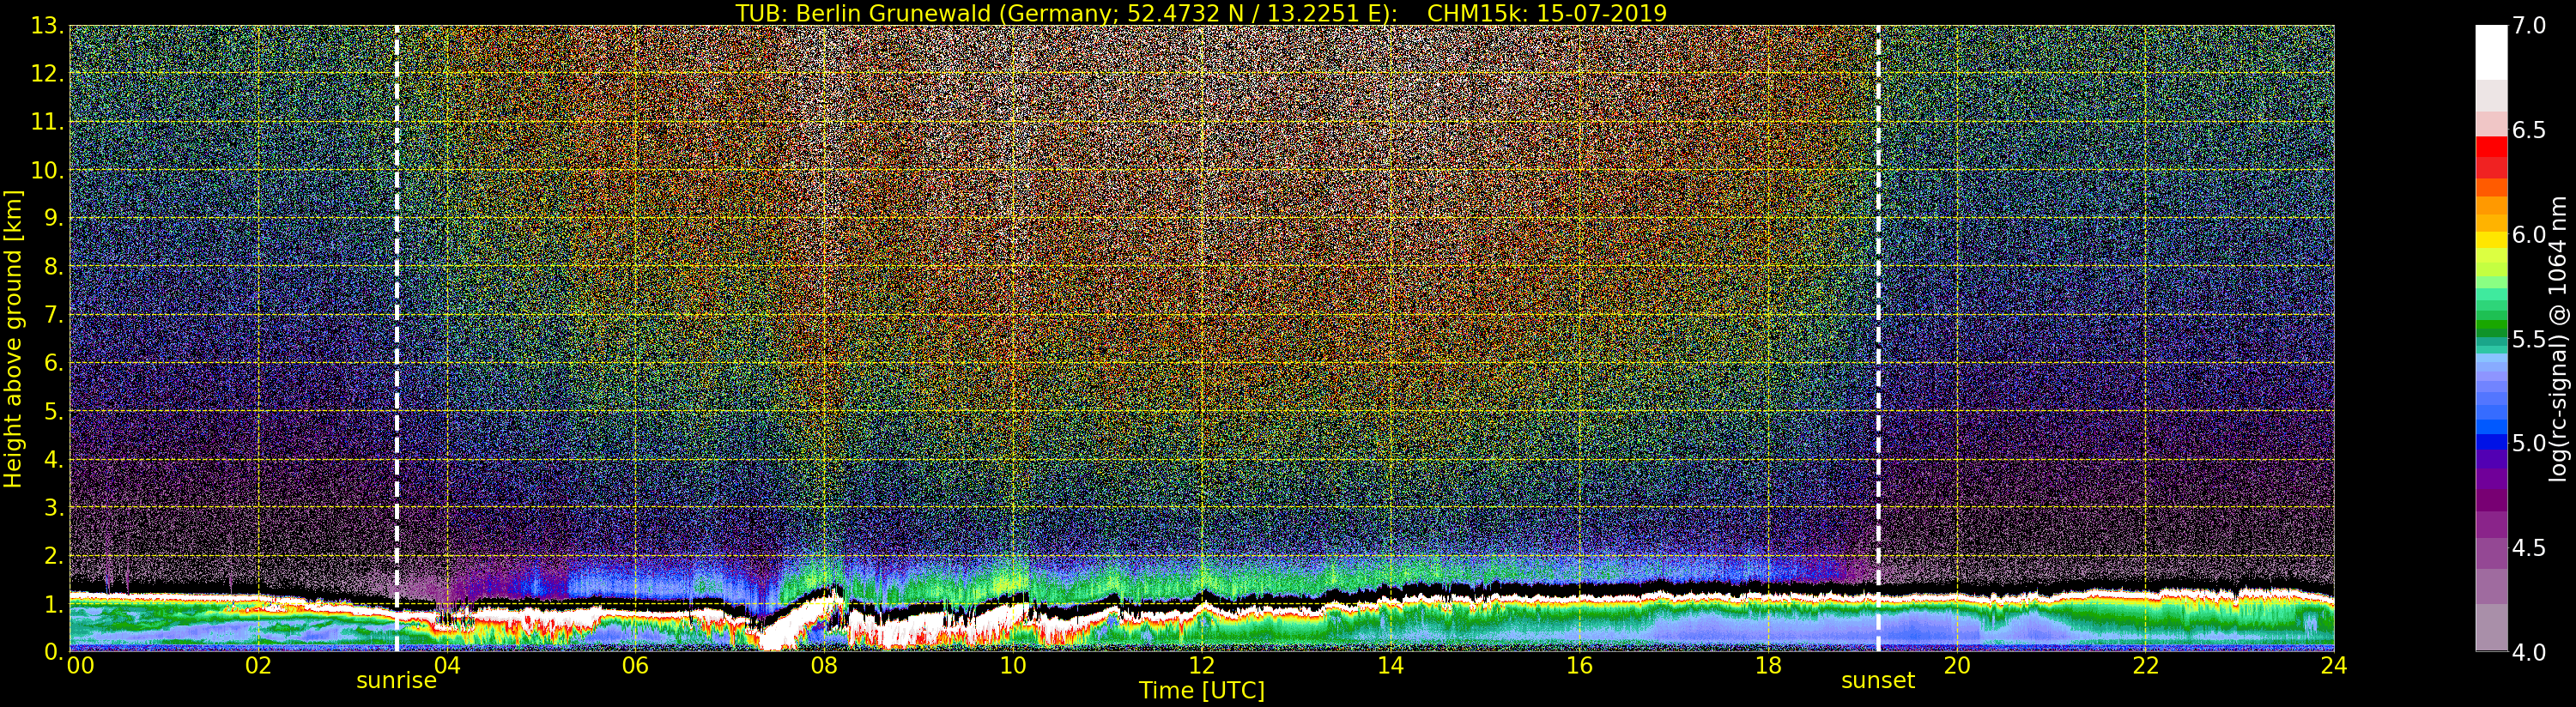
Task: Click the height axis tick label 9.
Action: coord(54,218)
